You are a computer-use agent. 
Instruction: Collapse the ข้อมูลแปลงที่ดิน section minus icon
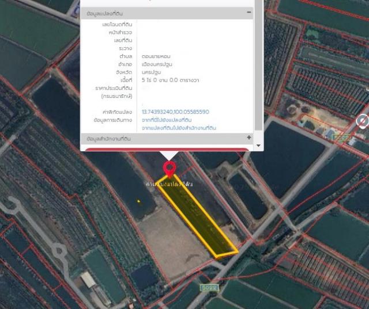[x=248, y=12]
